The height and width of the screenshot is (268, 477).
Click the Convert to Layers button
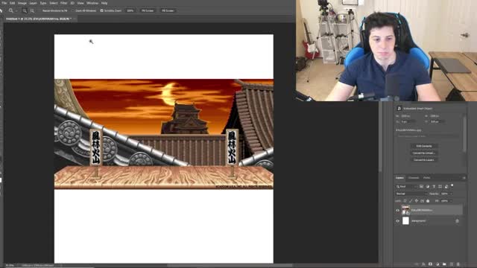pos(424,160)
